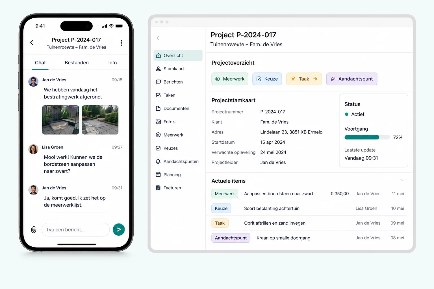Screen dimensions: 434x289
Task: Click the € 350,00 amount
Action: (340, 194)
